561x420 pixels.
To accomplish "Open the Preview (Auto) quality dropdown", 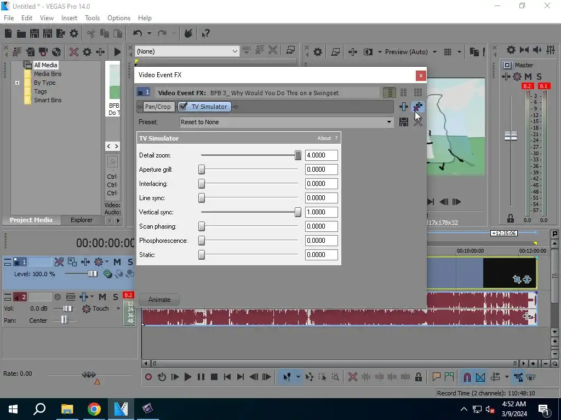I will tap(434, 52).
